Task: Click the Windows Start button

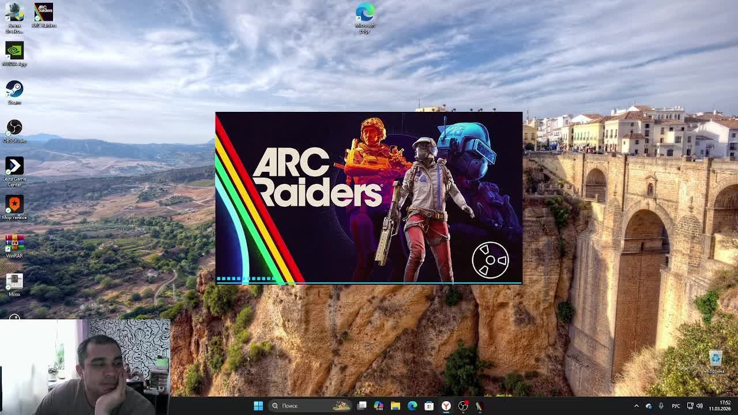Action: (x=258, y=406)
